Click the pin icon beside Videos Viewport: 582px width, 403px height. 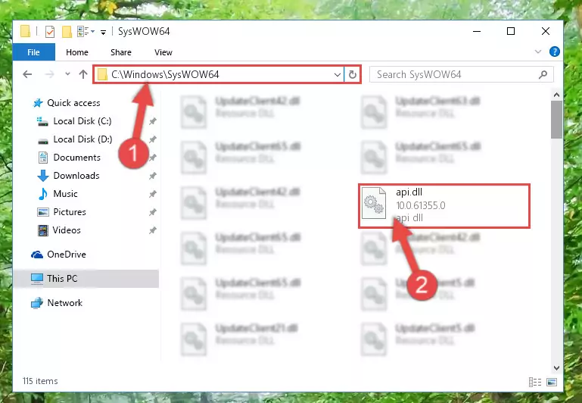(153, 230)
